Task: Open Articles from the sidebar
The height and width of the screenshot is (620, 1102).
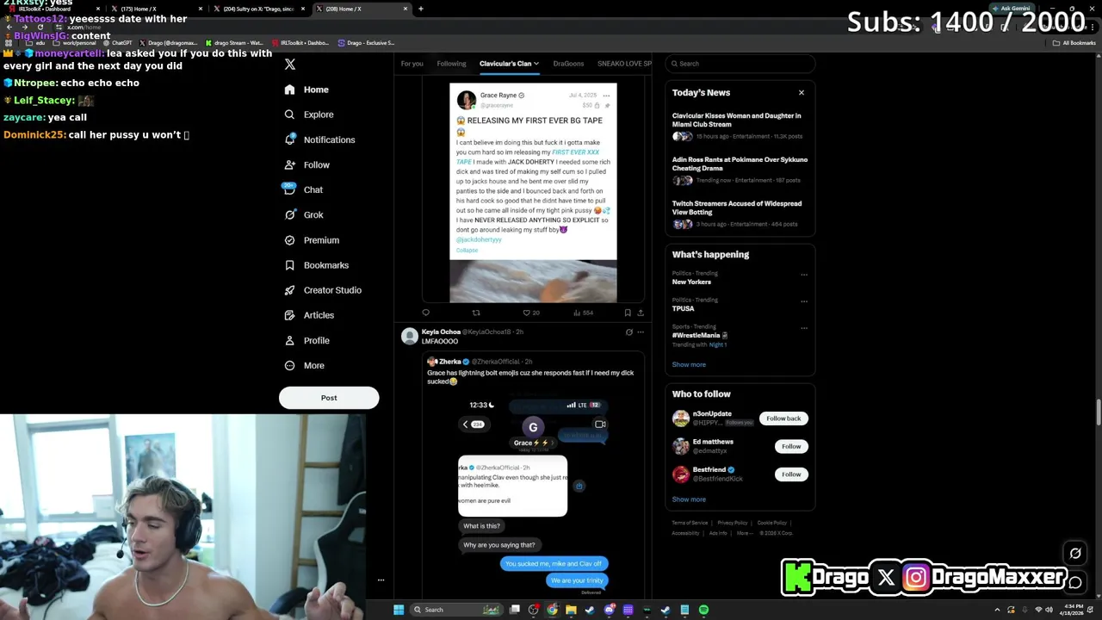Action: click(308, 315)
